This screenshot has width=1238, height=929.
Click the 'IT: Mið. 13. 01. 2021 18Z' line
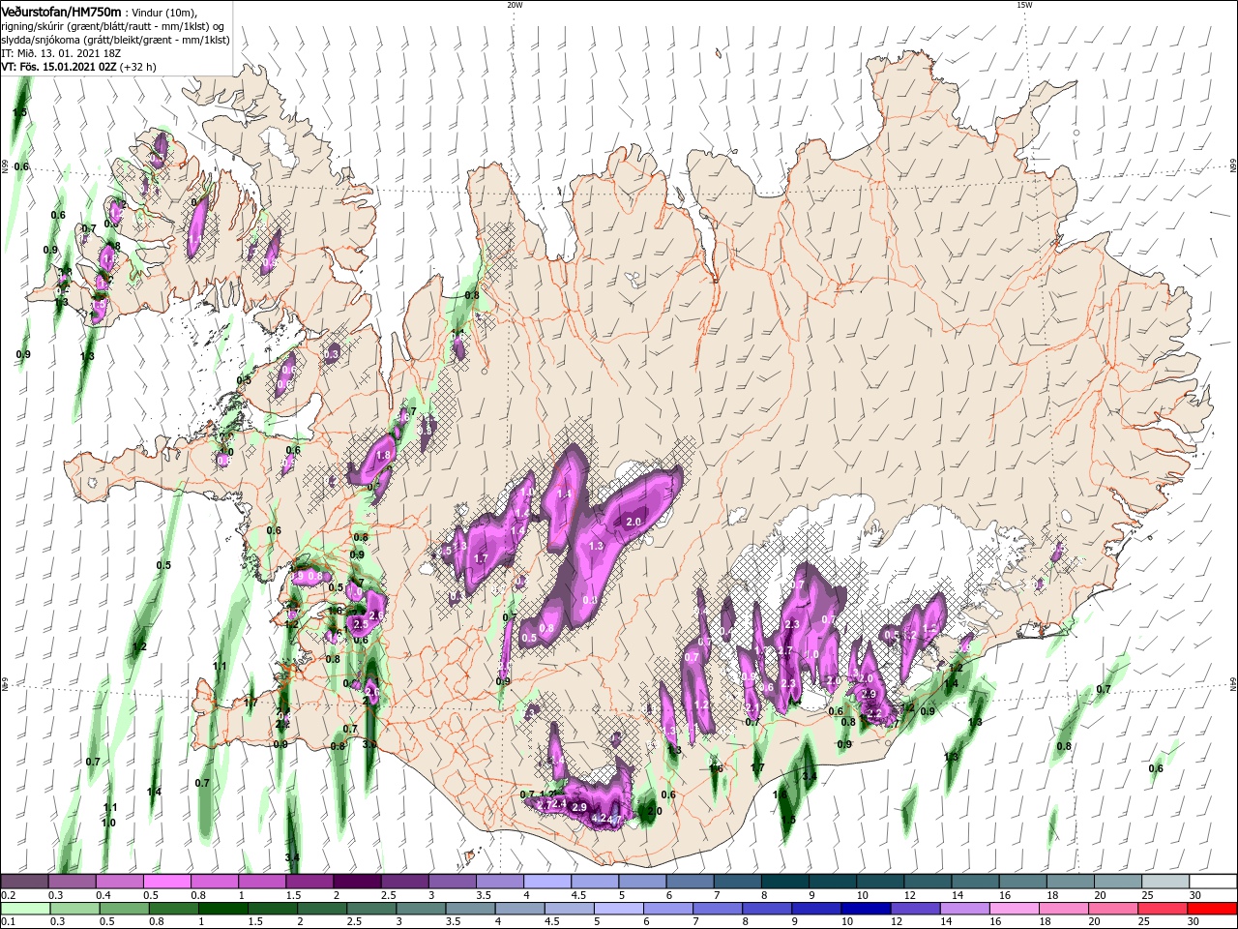61,53
